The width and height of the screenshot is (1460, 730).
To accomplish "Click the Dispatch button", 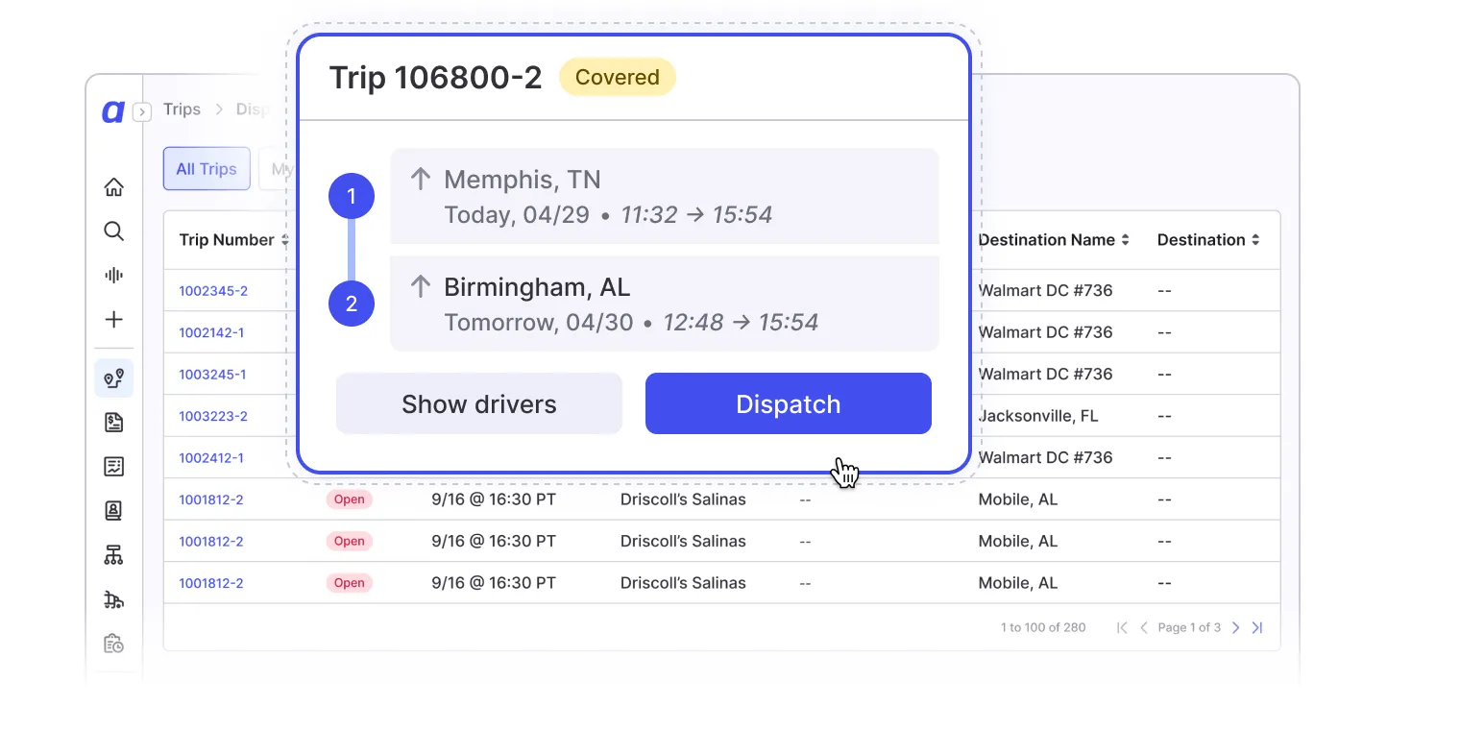I will pos(789,403).
